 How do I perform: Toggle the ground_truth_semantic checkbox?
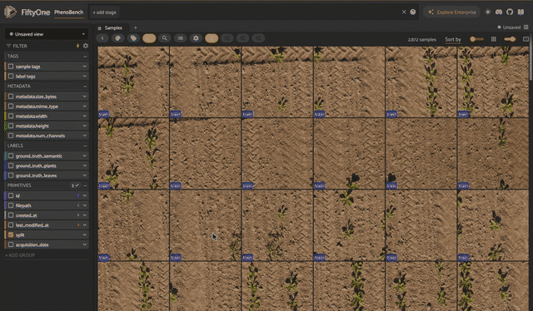(x=11, y=155)
